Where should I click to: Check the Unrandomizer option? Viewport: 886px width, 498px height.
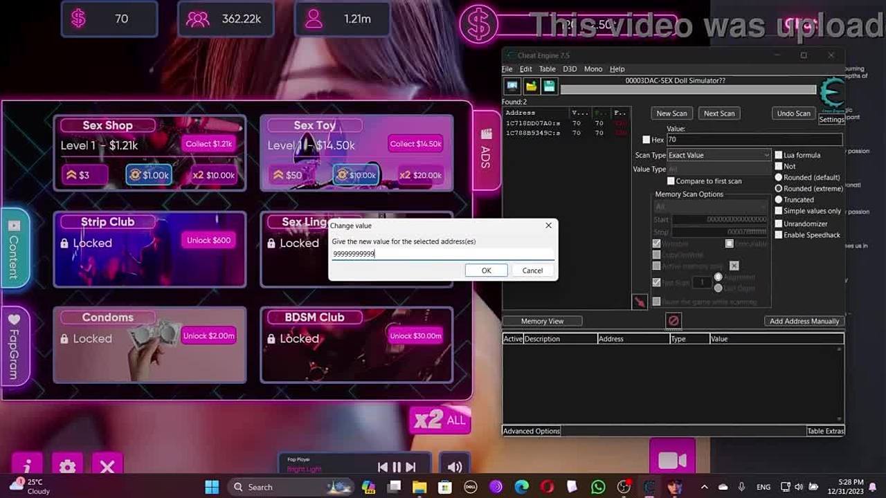pos(779,224)
